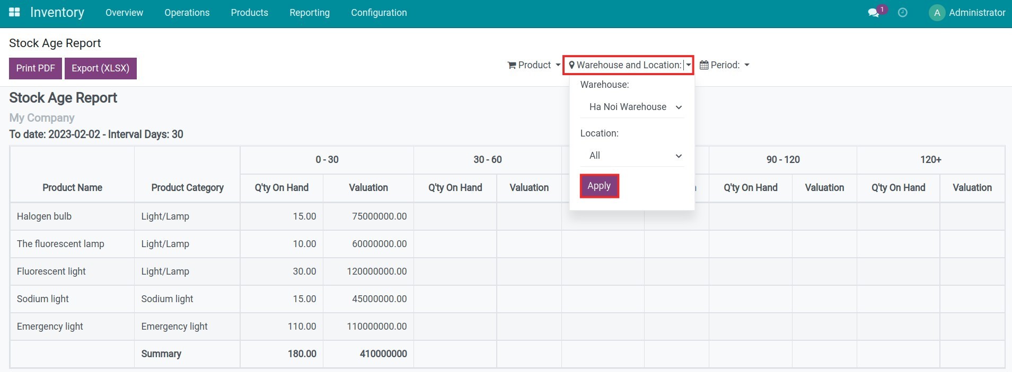Click the Export (XLSX) button
Screen dimensions: 1012x372
click(100, 68)
